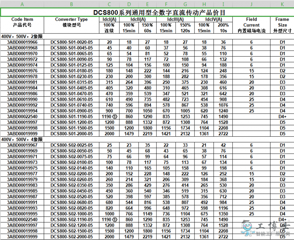The width and height of the screenshot is (294, 240).
Task: Select the "Converter Type 模块型号" header cell
Action: 71,25
